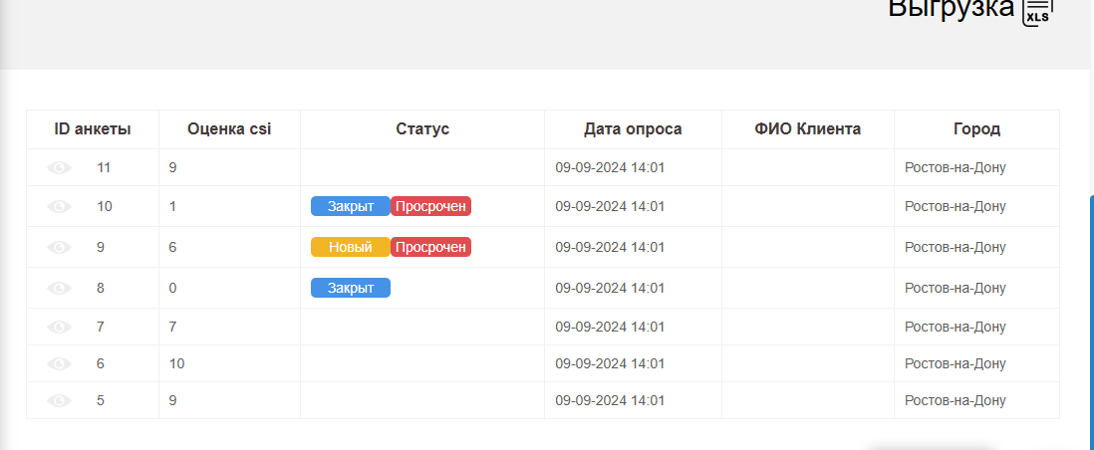
Task: Click the "Дата опроса" column header
Action: [x=633, y=128]
